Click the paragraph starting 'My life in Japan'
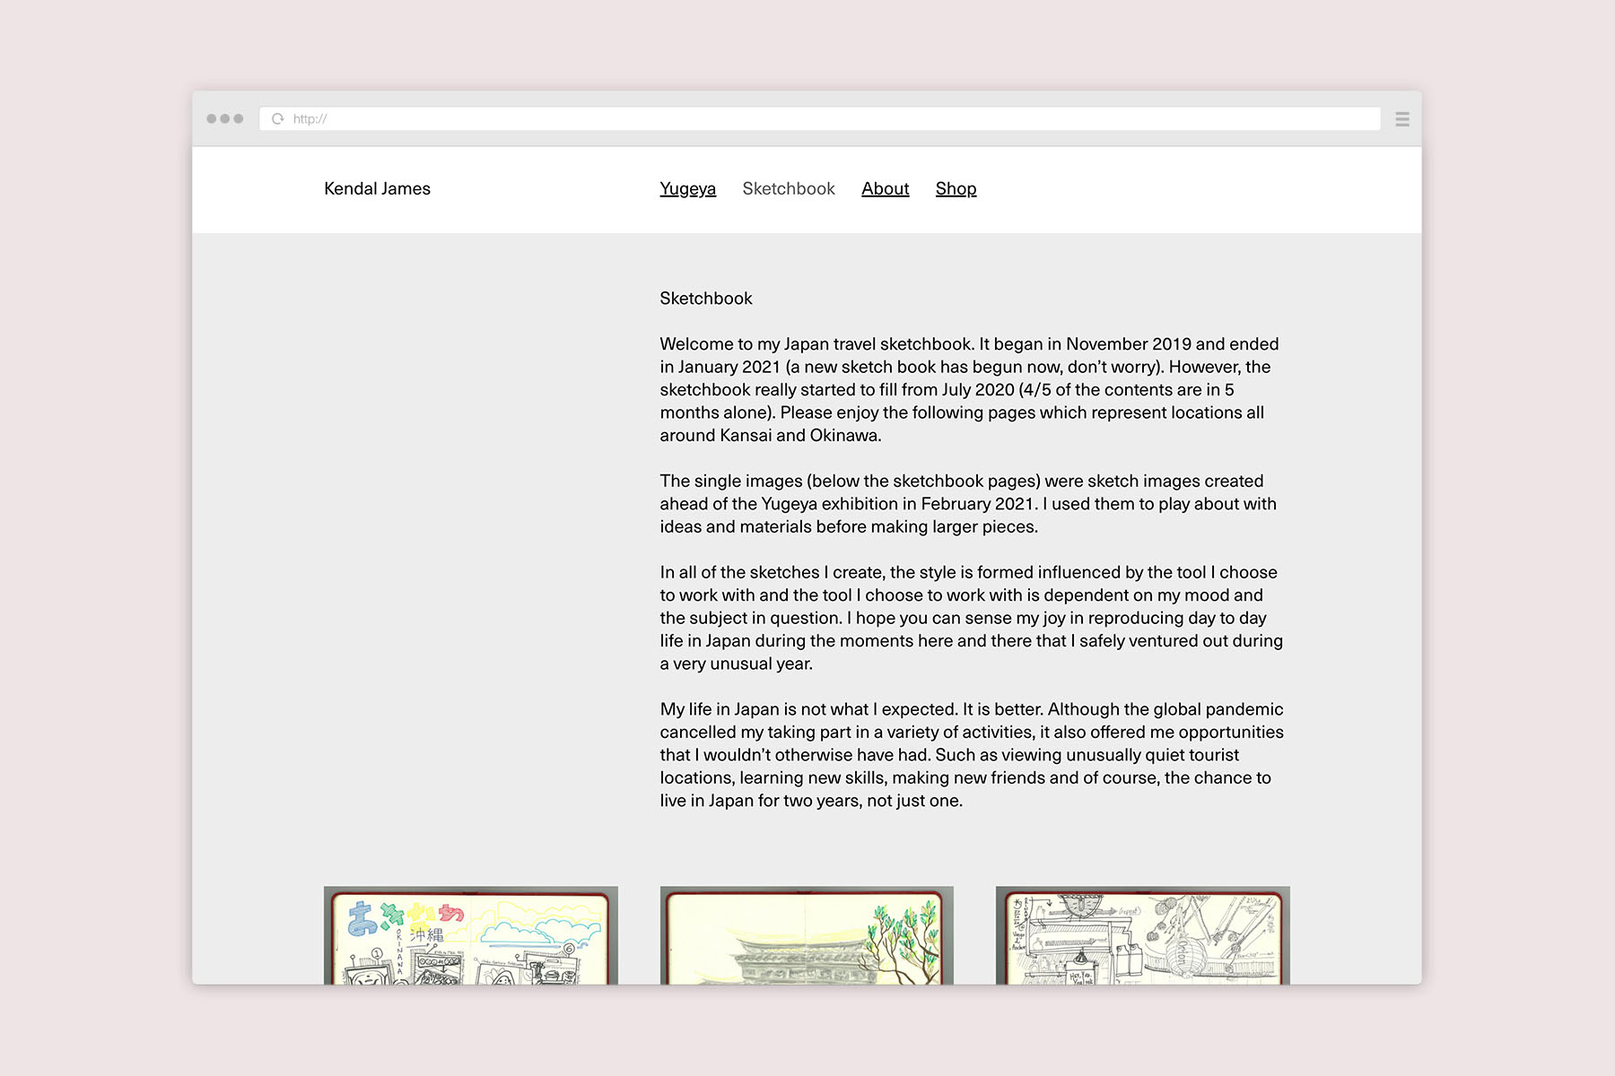 pyautogui.click(x=972, y=755)
